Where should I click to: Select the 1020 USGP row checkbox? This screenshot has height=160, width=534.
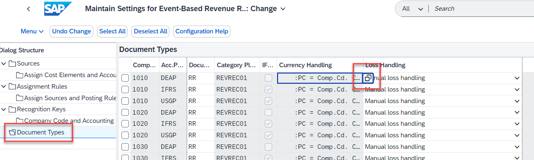[125, 136]
